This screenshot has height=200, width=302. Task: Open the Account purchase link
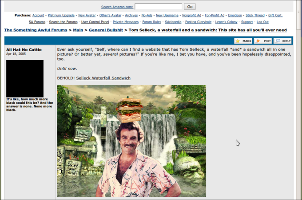coord(38,15)
